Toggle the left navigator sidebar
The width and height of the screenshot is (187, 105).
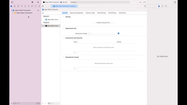12,2
